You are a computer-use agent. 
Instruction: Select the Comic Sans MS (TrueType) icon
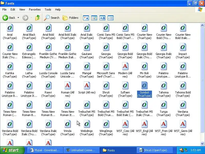106,28
